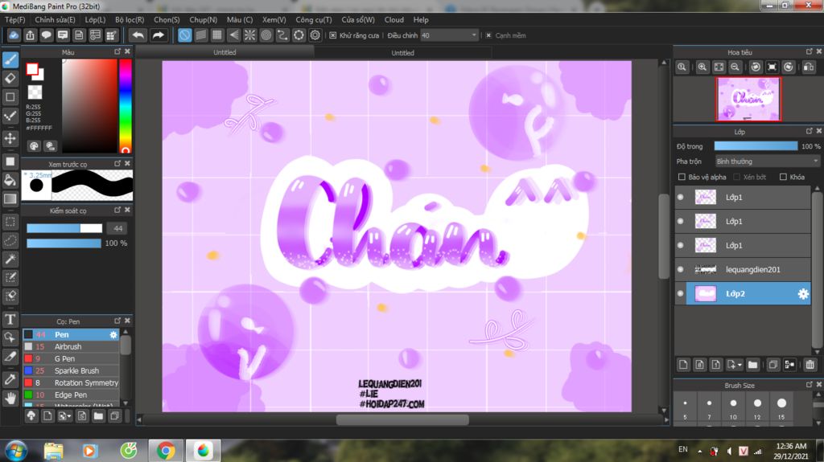Zoom in on the navigator

point(702,67)
